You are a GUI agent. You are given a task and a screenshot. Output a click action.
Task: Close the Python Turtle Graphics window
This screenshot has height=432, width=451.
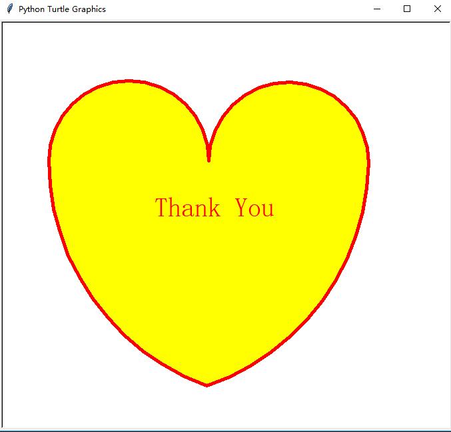click(438, 9)
